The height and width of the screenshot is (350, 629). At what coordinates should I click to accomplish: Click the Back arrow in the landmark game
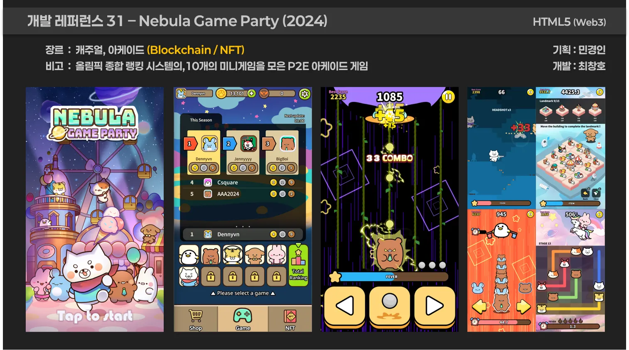coord(585,193)
